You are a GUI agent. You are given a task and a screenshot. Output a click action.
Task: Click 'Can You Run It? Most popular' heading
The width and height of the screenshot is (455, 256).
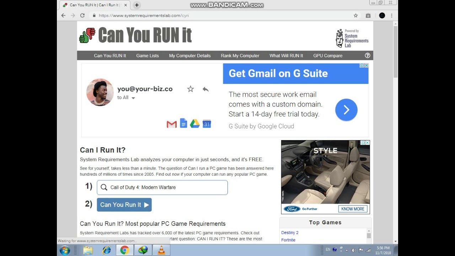[153, 224]
